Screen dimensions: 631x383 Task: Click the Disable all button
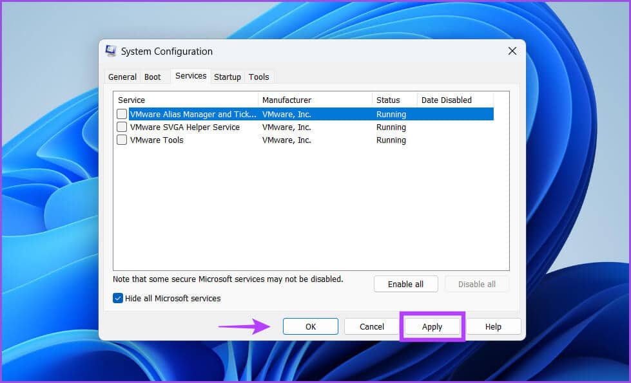(x=476, y=284)
